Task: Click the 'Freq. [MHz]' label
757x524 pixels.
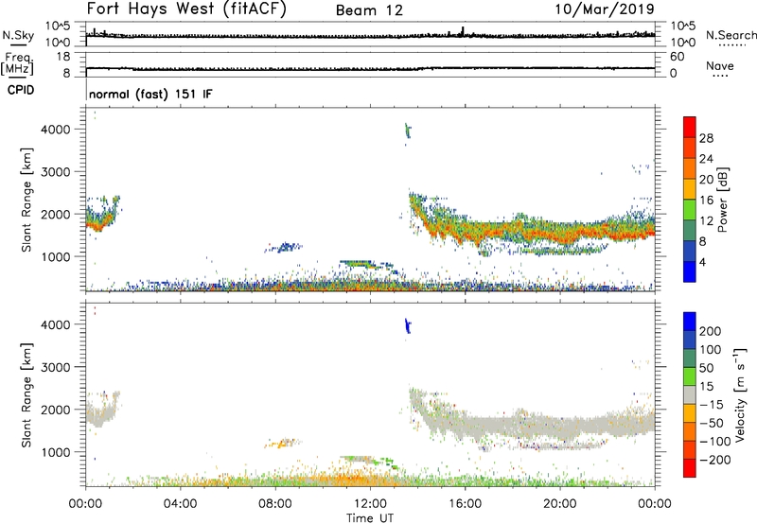Action: click(17, 63)
